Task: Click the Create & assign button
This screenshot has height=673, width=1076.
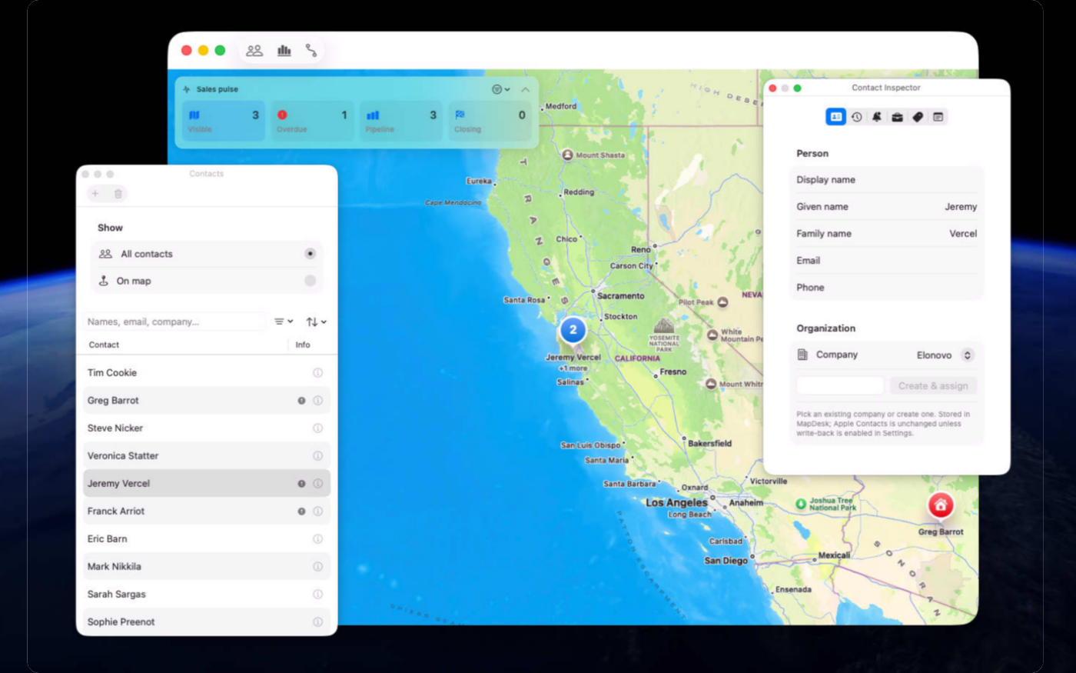Action: click(933, 385)
